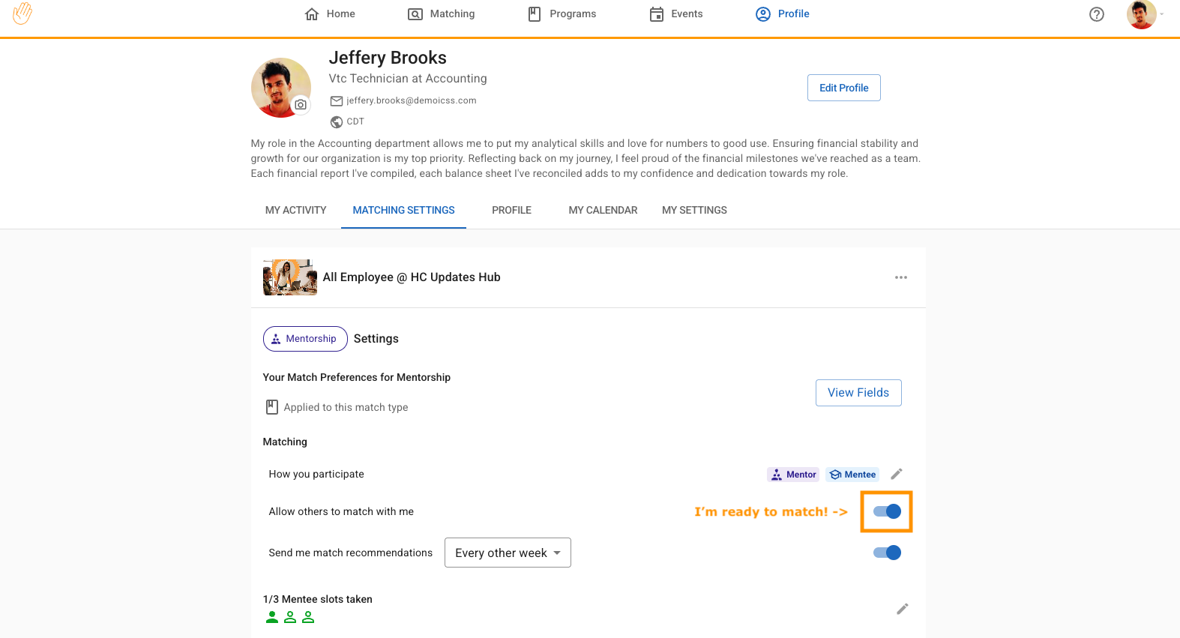Viewport: 1180px width, 638px height.
Task: Click camera icon on profile photo
Action: tap(301, 105)
